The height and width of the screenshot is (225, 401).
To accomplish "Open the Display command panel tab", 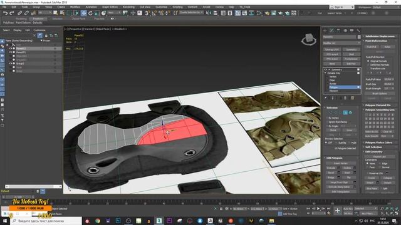I will (352, 31).
